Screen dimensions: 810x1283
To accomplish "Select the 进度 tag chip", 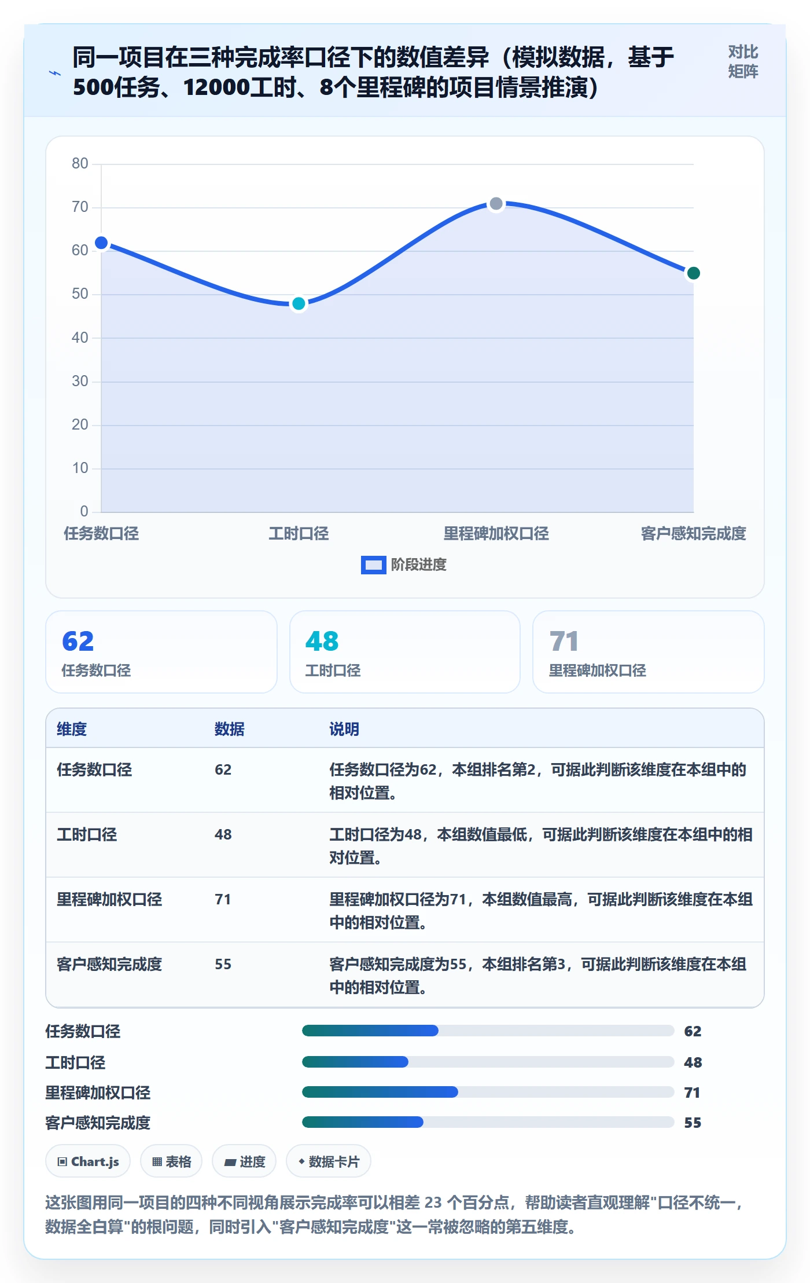I will tap(244, 1161).
